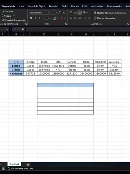
Task: Select column H header
Action: (x=100, y=34)
